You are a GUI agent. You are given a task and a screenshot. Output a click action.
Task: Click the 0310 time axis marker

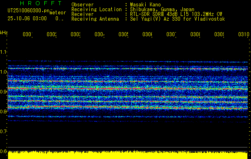[244, 35]
